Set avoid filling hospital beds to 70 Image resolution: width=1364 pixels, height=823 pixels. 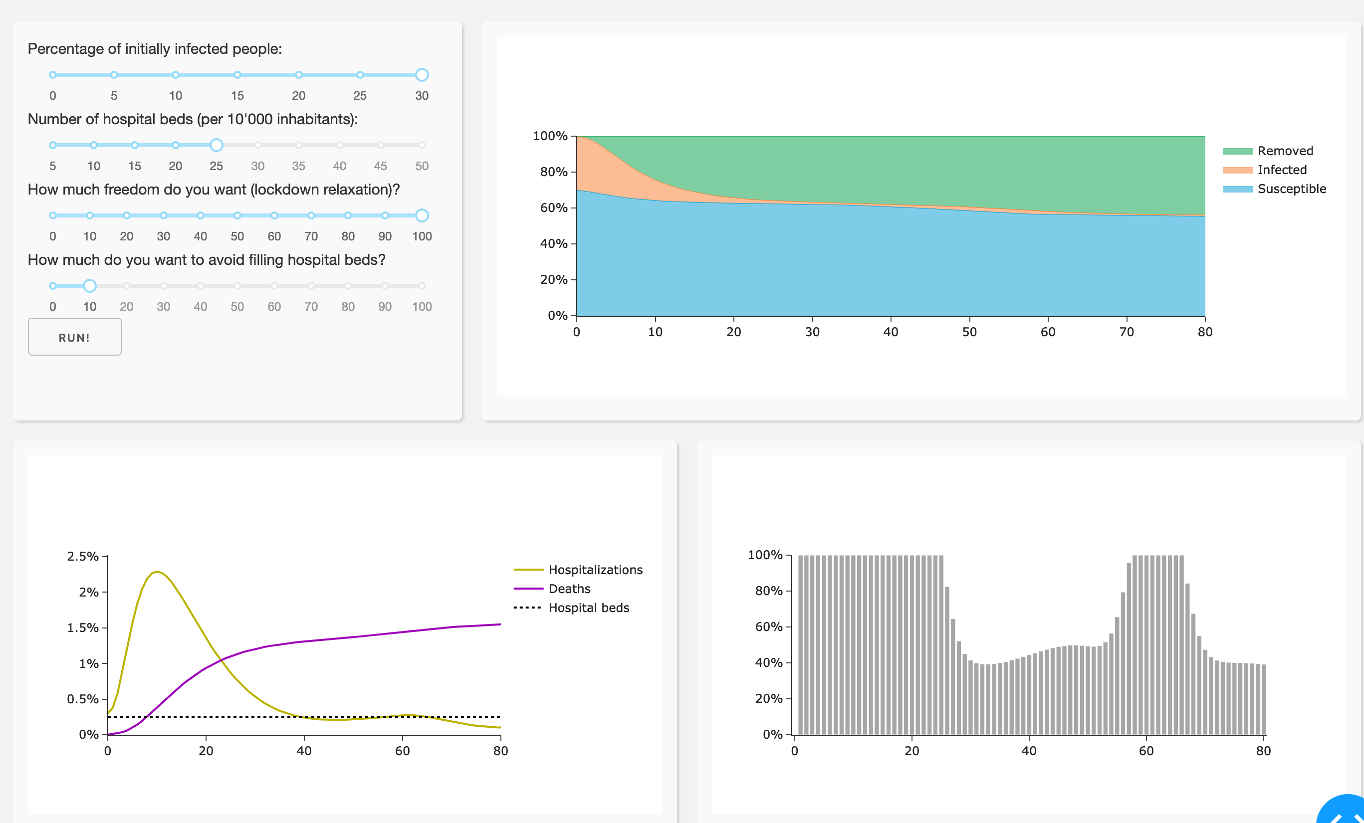coord(311,286)
